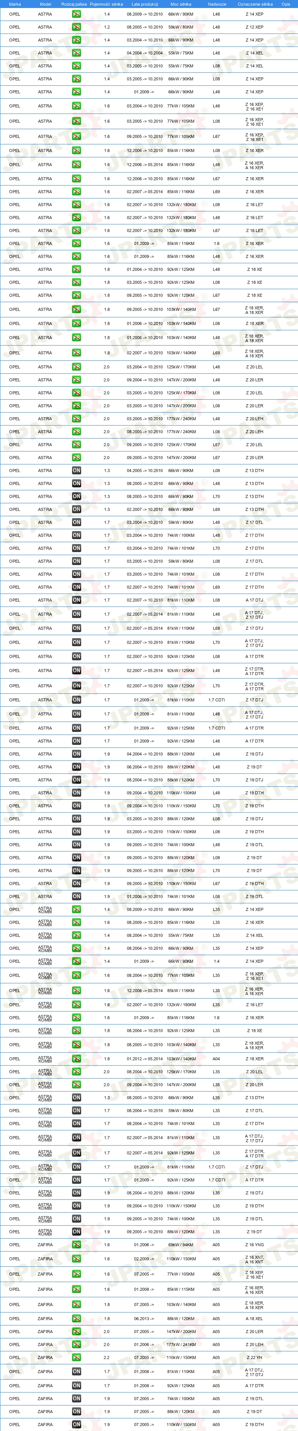Click PB icon in the 04.2004 -> 10.2004 row
Image resolution: width=298 pixels, height=1431 pixels.
click(76, 53)
